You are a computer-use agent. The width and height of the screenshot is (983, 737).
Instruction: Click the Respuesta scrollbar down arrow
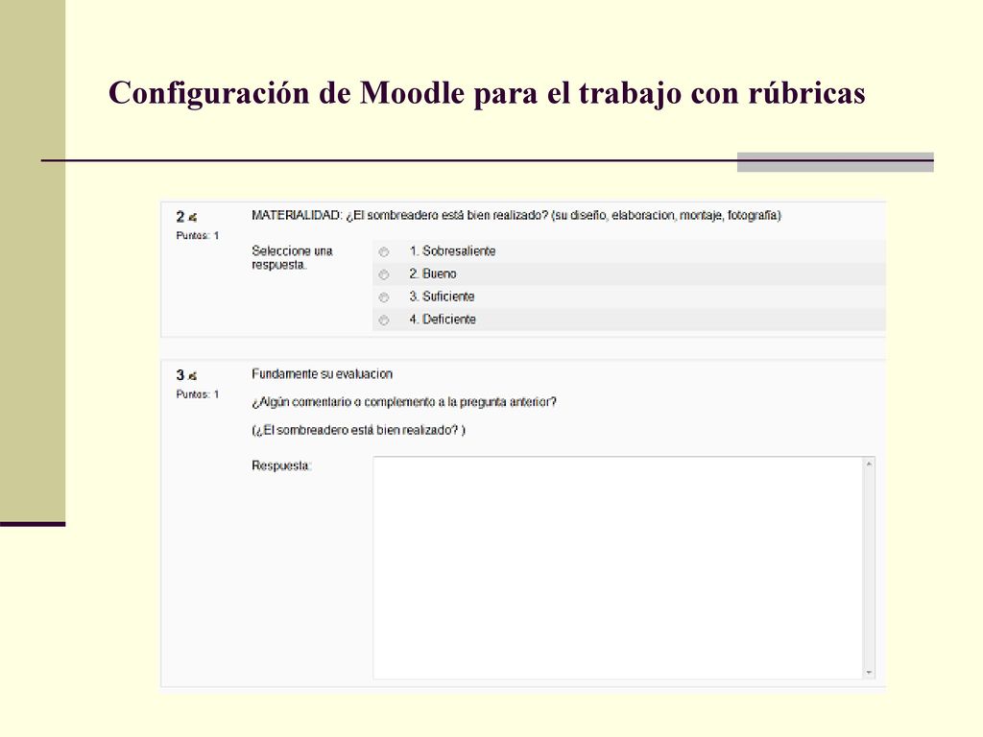coord(869,673)
